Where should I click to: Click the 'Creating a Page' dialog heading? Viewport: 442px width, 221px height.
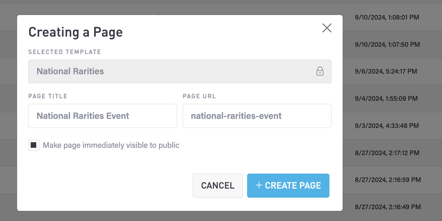pyautogui.click(x=75, y=32)
